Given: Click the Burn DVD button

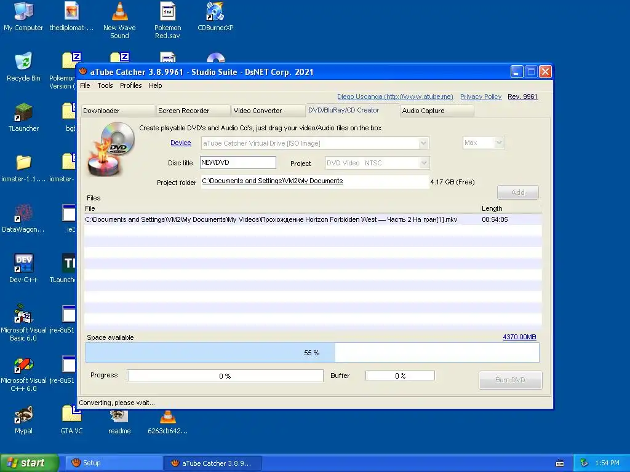Looking at the screenshot, I should pos(510,380).
